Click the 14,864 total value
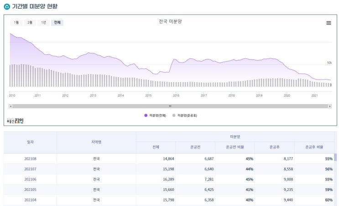 [x=168, y=159]
